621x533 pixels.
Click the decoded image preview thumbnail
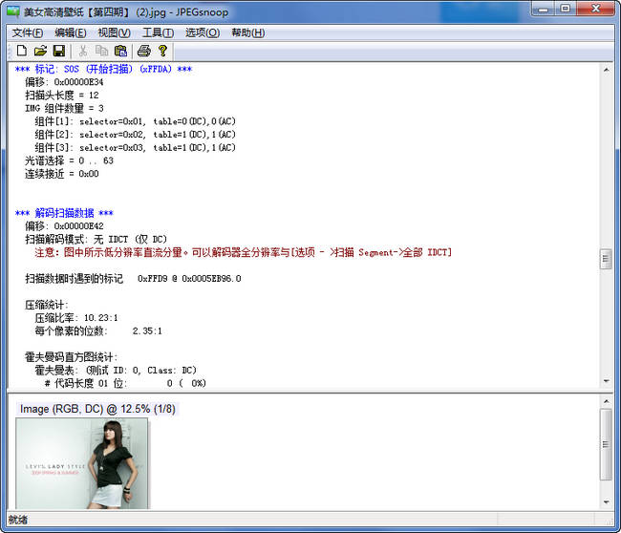click(82, 463)
